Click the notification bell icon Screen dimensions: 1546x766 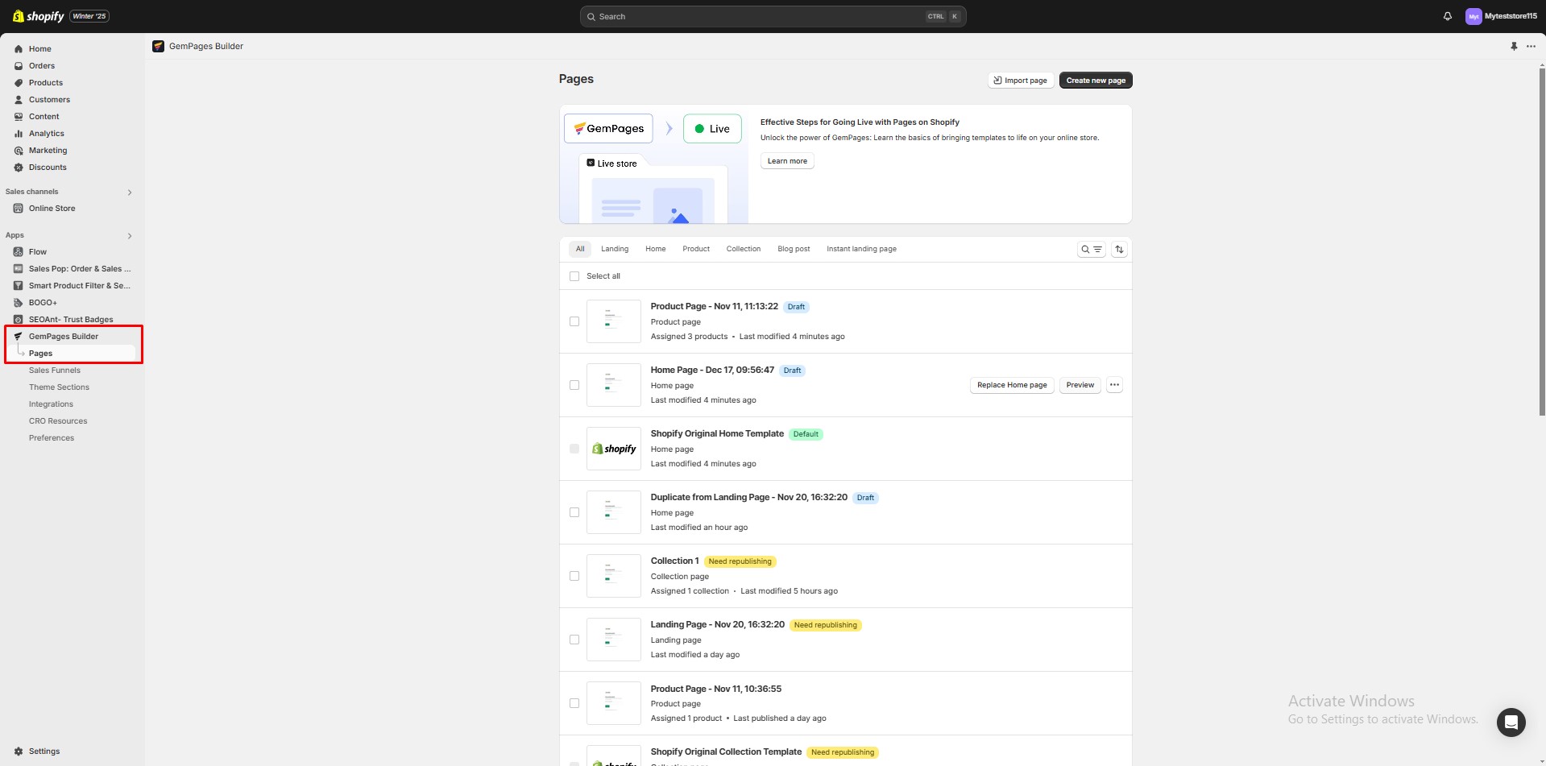coord(1447,16)
